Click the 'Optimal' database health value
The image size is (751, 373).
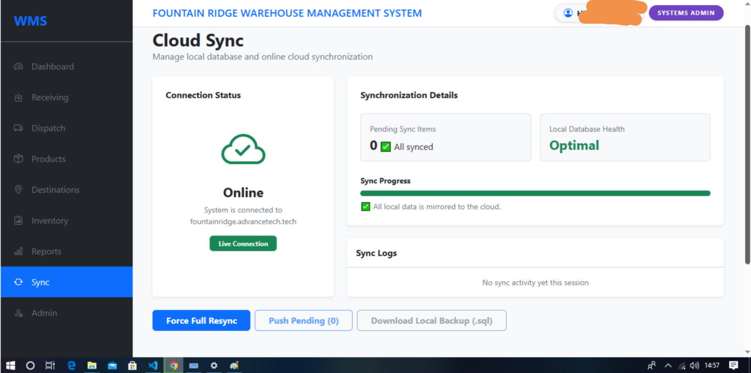(x=575, y=146)
